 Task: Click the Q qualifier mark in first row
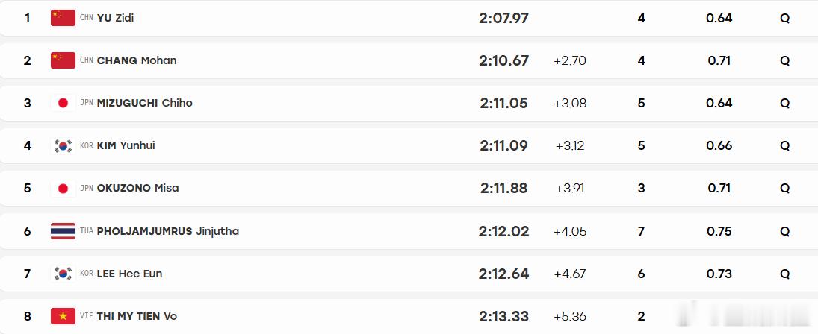tap(784, 18)
